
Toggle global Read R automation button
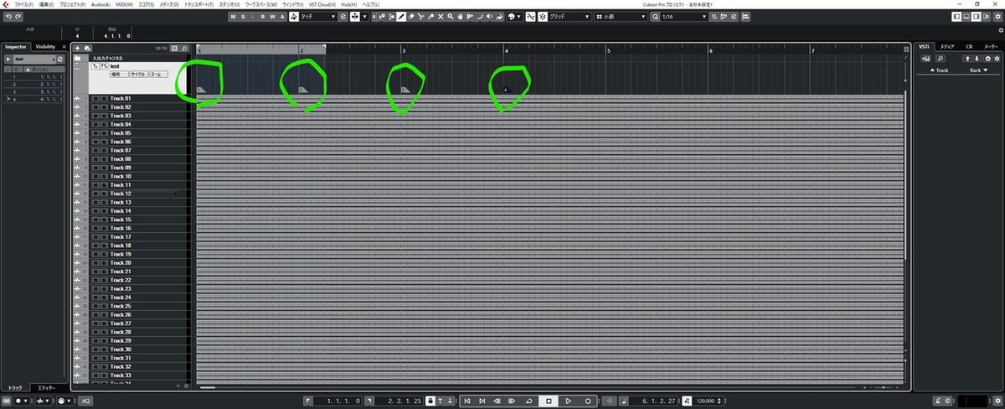[x=262, y=16]
